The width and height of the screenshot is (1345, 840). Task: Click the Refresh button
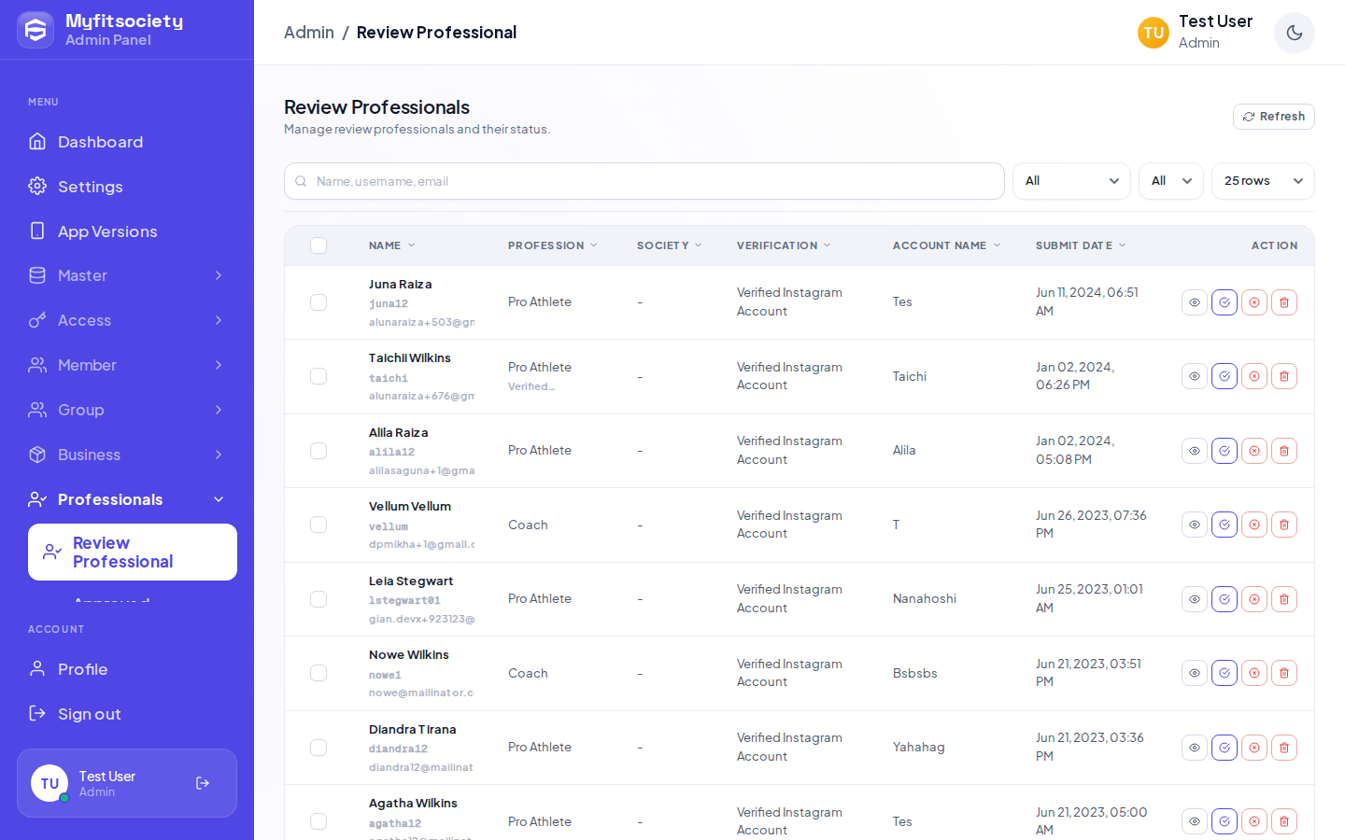[x=1274, y=117]
